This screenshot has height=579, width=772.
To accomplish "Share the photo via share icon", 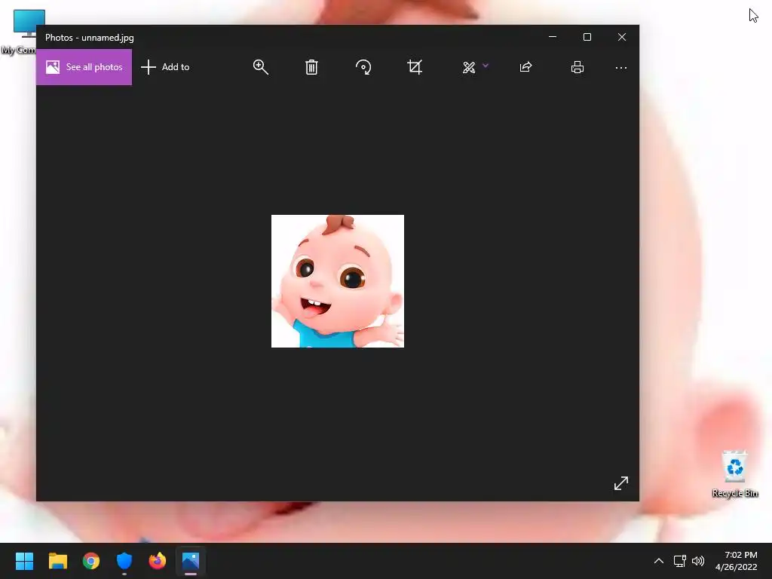I will pos(525,67).
